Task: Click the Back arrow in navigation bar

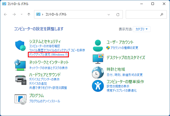Action: point(6,14)
